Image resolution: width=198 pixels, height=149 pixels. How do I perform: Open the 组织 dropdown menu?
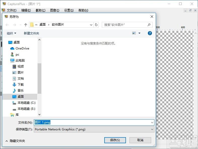(12, 33)
